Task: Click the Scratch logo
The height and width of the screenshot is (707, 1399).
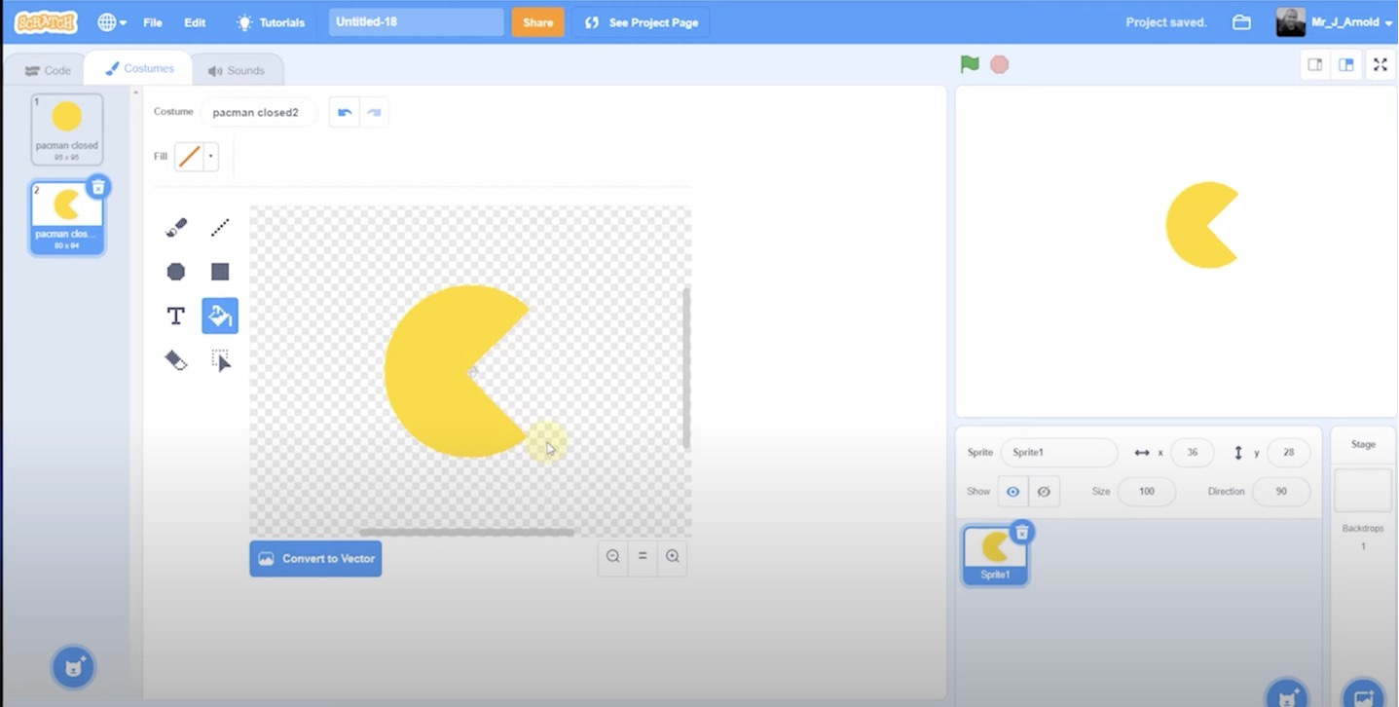Action: pos(46,21)
